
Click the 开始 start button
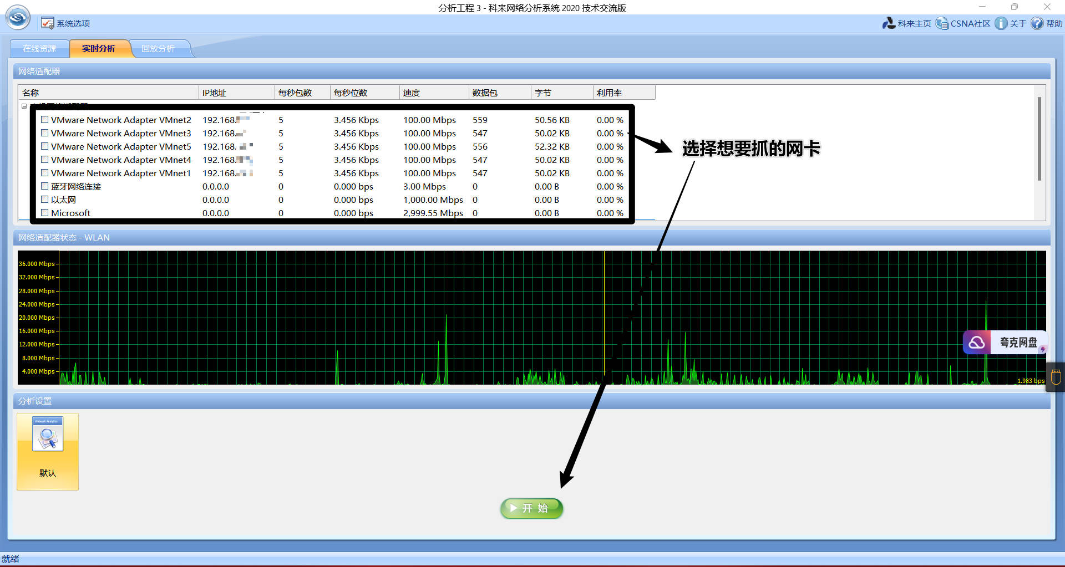[x=531, y=508]
